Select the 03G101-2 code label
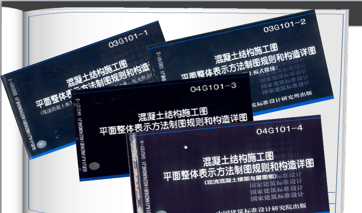This screenshot has width=362, height=213. coord(284,29)
